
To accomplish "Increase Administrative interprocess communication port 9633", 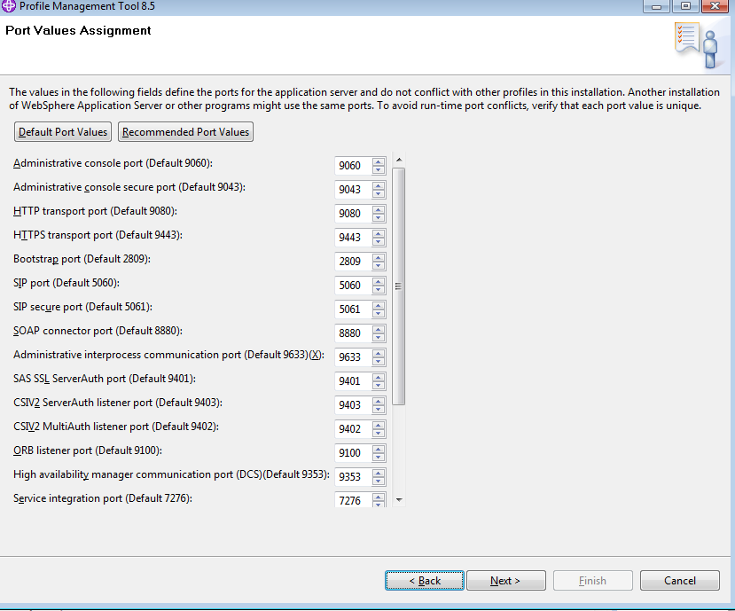I will click(x=379, y=353).
